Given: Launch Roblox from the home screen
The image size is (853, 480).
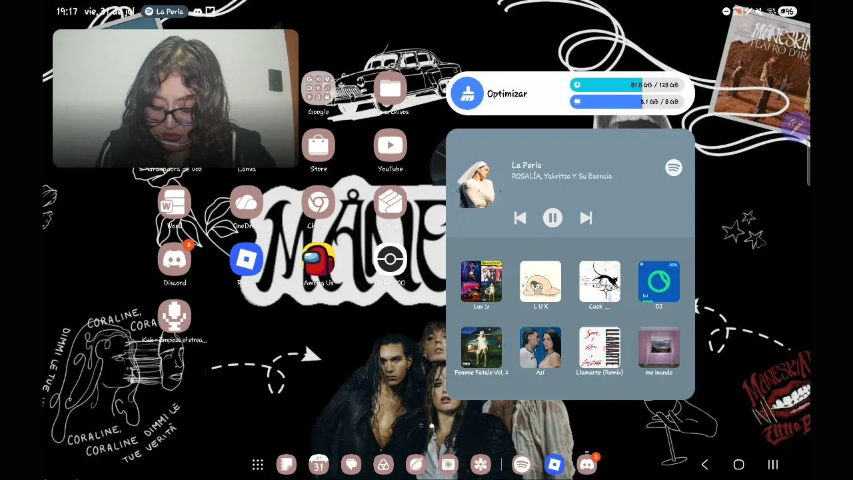Looking at the screenshot, I should click(247, 259).
